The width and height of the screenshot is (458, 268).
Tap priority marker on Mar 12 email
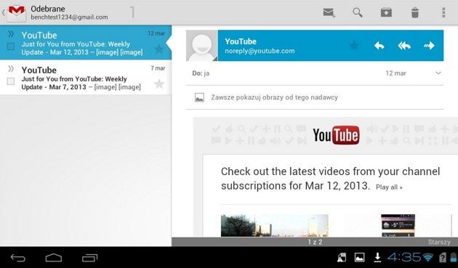pyautogui.click(x=11, y=34)
